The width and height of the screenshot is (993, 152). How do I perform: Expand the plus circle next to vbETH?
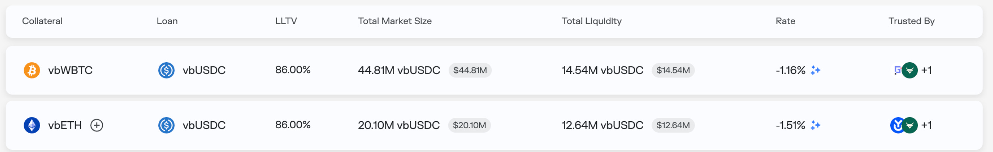pyautogui.click(x=97, y=125)
